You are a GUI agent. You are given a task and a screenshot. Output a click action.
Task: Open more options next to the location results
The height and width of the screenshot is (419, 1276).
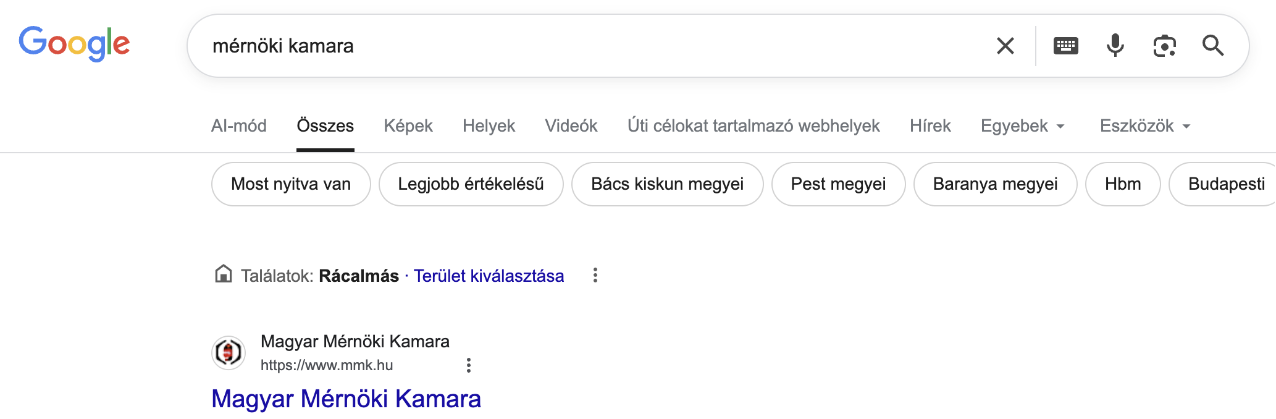click(x=595, y=276)
